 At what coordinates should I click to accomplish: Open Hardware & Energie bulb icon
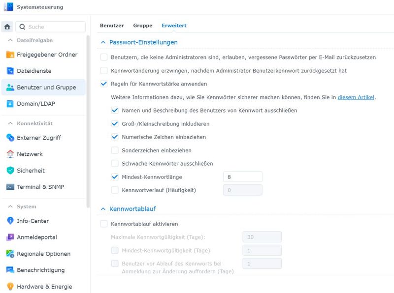tap(10, 287)
